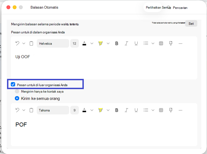
Task: Close the Balasan Otomatis window
Action: 8,7
